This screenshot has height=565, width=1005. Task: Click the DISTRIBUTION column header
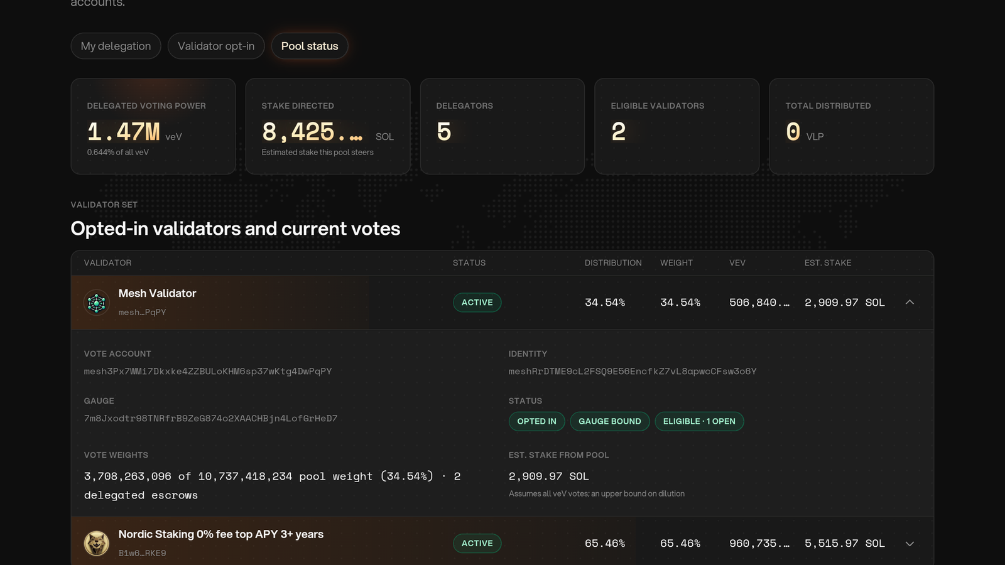(x=613, y=263)
